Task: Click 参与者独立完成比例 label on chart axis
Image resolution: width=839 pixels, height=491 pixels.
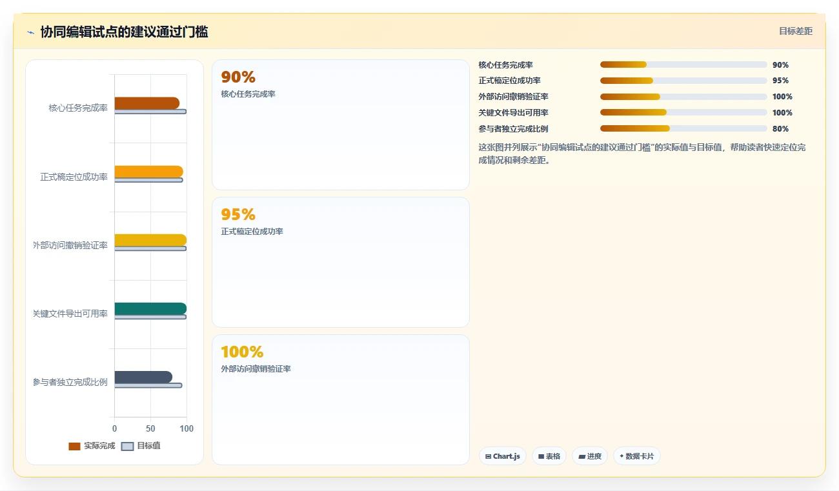Action: [x=70, y=382]
